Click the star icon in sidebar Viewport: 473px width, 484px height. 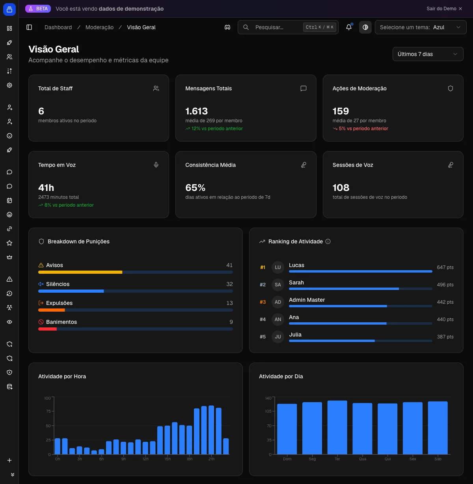tap(9, 243)
